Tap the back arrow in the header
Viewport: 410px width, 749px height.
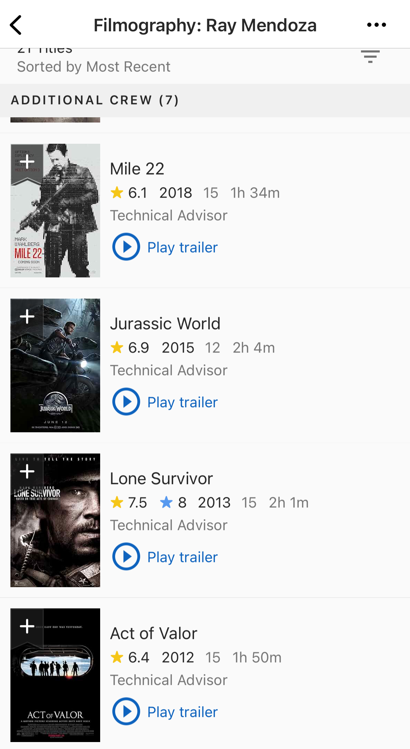click(x=16, y=25)
